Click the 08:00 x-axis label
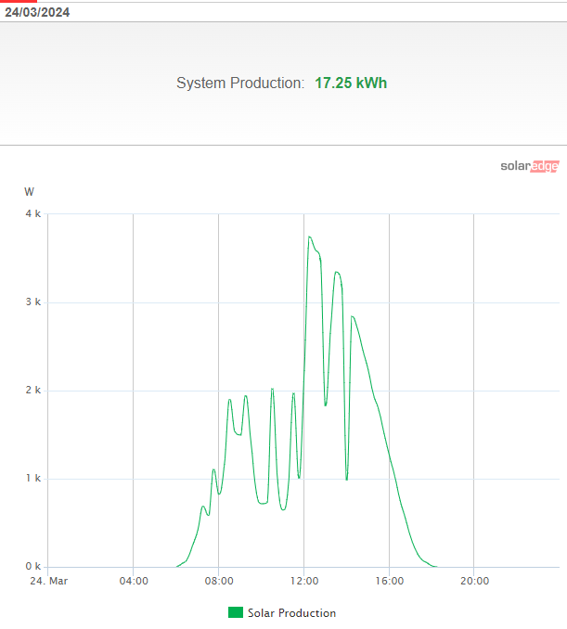The height and width of the screenshot is (629, 567). [x=219, y=581]
